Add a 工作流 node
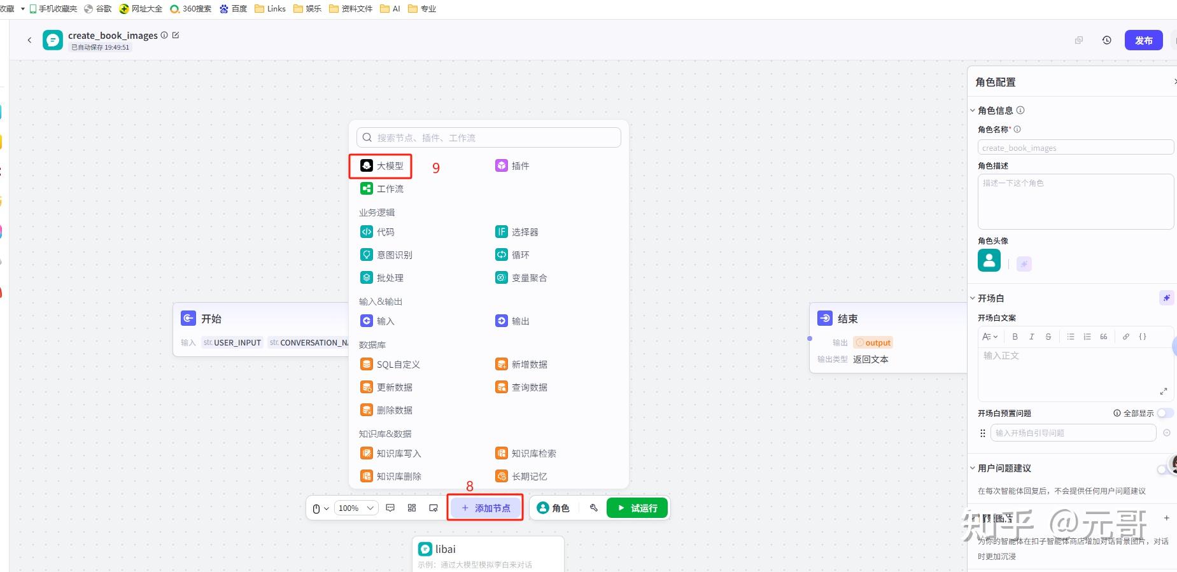The image size is (1177, 572). [381, 189]
